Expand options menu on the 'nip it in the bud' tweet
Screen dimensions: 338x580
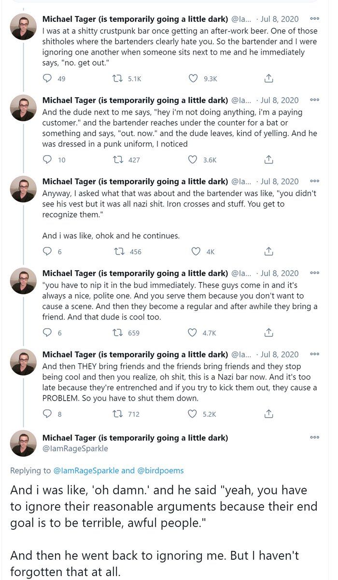[x=314, y=273]
